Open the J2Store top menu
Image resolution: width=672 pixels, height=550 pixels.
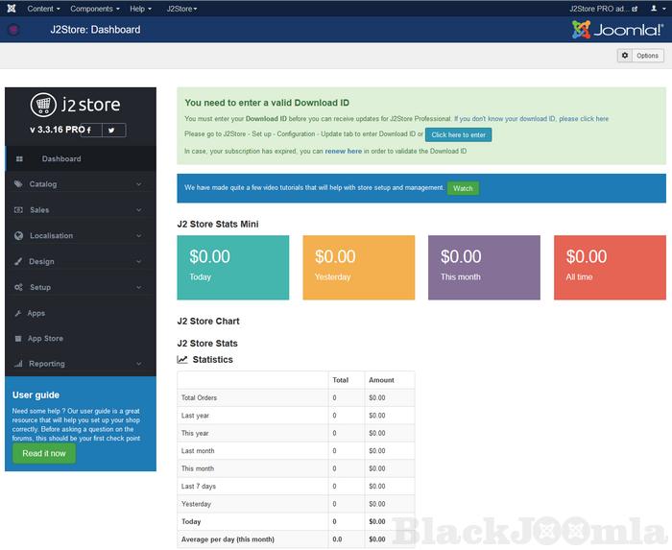click(181, 9)
